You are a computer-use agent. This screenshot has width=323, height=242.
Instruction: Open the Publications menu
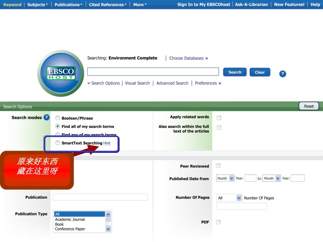tap(68, 4)
